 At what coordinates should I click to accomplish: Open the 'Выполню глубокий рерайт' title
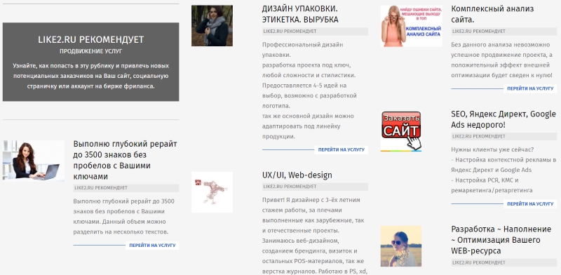126,161
